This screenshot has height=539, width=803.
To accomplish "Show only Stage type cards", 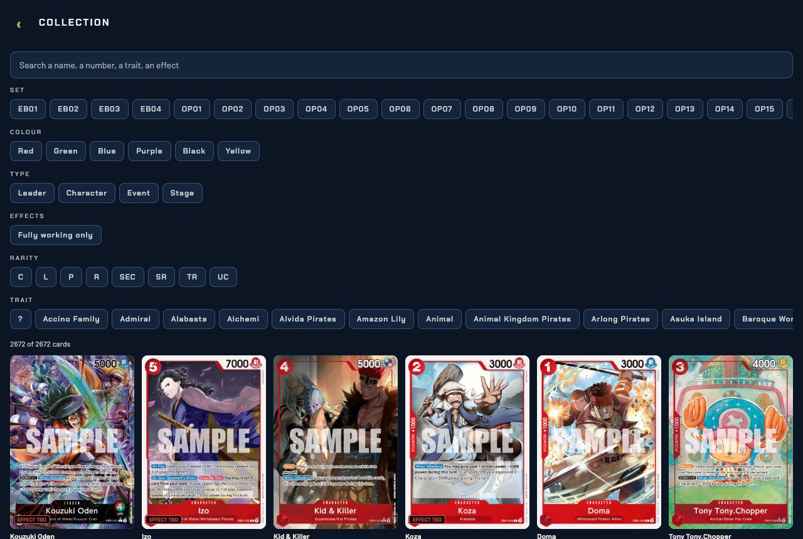I will (182, 193).
